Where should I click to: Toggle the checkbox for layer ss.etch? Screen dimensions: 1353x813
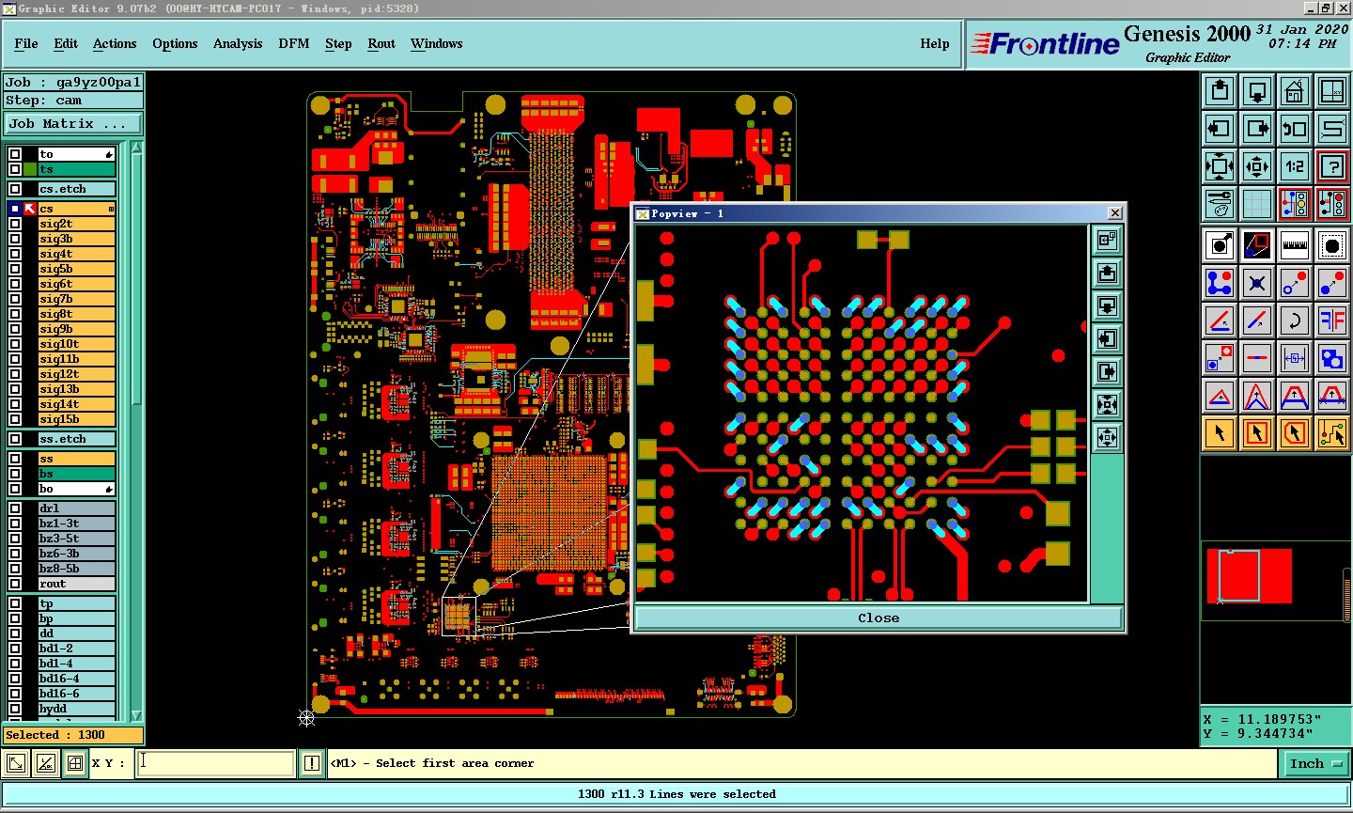[15, 439]
